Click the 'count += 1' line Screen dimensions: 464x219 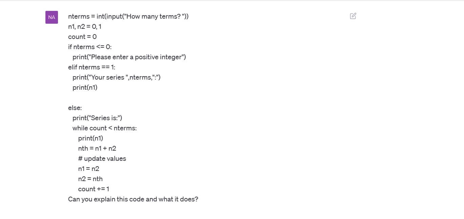pos(94,189)
